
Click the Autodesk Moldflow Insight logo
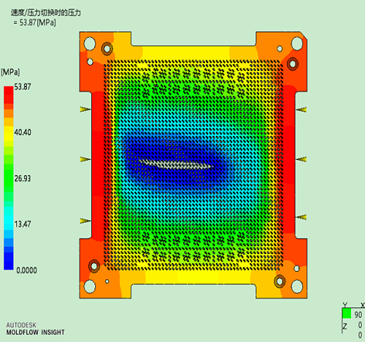pos(36,329)
